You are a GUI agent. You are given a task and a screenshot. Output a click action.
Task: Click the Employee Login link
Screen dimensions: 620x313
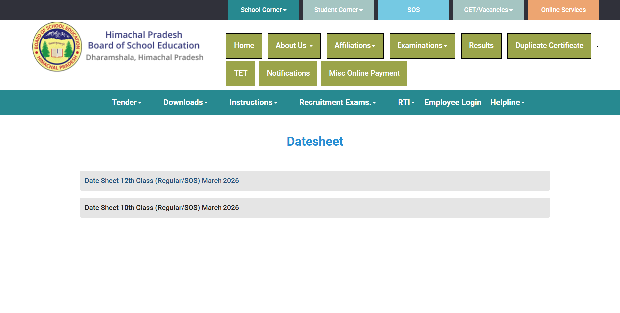click(x=452, y=102)
